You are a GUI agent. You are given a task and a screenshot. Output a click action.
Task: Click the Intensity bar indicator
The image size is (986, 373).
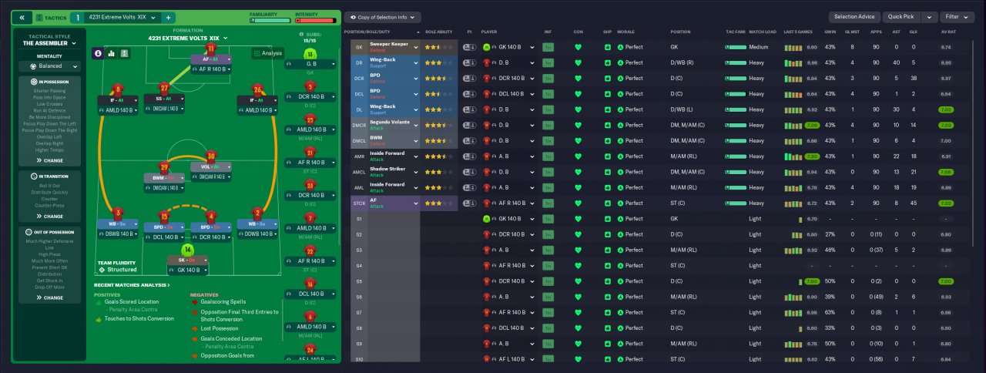[x=314, y=21]
